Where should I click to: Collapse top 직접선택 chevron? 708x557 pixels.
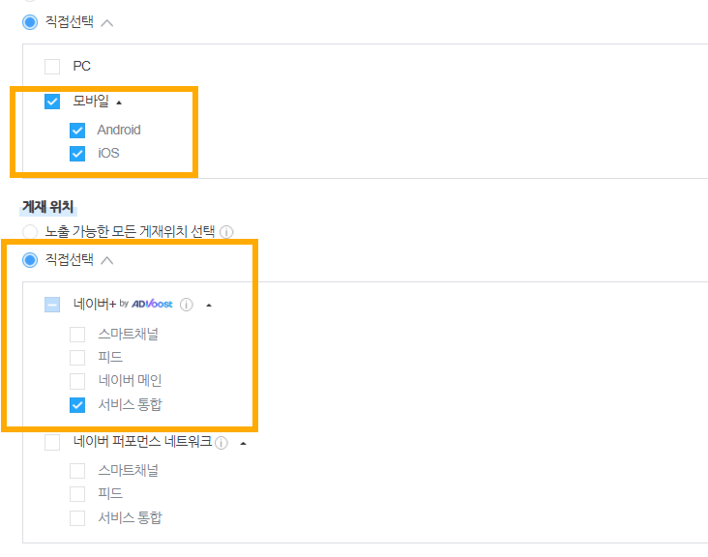pos(106,23)
